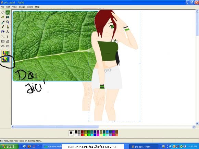
Task: Pick the black color swatch
Action: click(76, 132)
